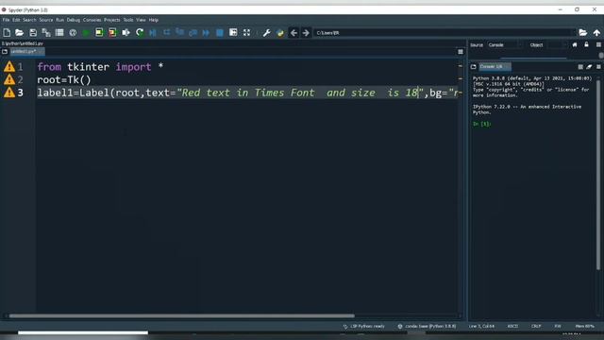Image resolution: width=604 pixels, height=340 pixels.
Task: Open the Debug menu
Action: 74,20
